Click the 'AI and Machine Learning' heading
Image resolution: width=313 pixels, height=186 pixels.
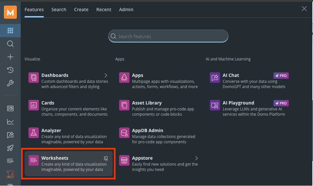click(x=228, y=59)
